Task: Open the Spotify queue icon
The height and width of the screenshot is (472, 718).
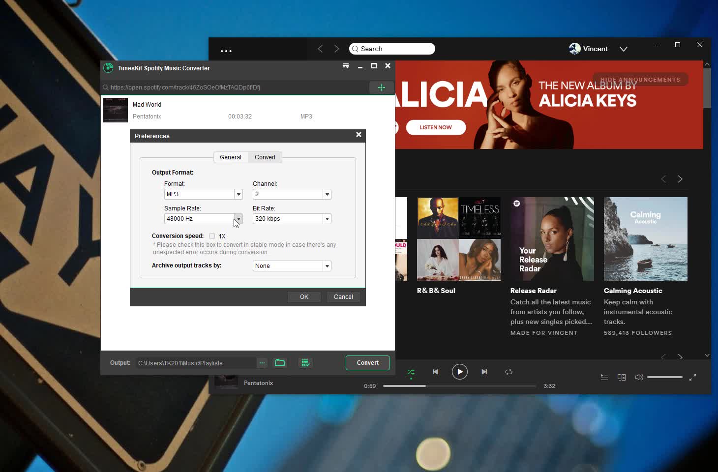Action: 604,377
